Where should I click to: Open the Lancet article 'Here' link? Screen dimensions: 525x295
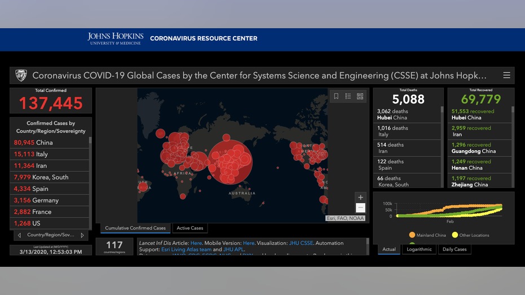196,243
